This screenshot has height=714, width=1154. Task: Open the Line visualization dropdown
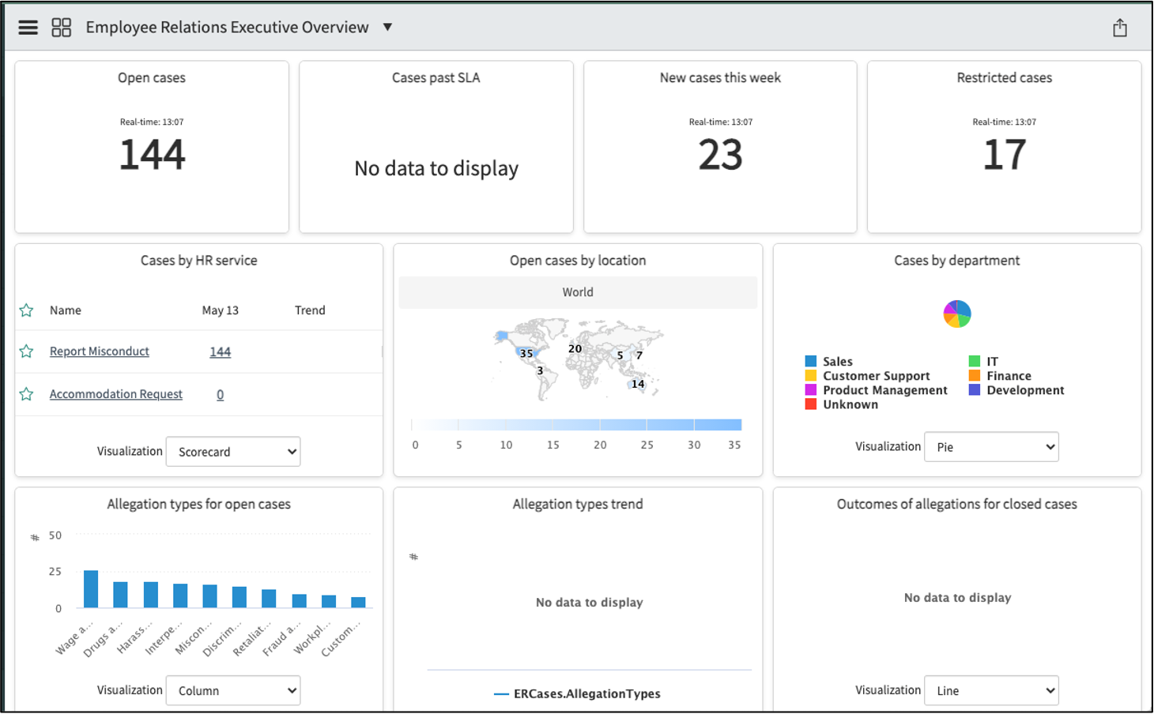point(991,690)
